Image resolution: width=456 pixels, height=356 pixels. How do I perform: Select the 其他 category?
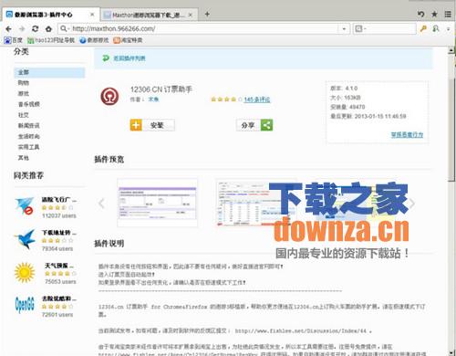[24, 158]
